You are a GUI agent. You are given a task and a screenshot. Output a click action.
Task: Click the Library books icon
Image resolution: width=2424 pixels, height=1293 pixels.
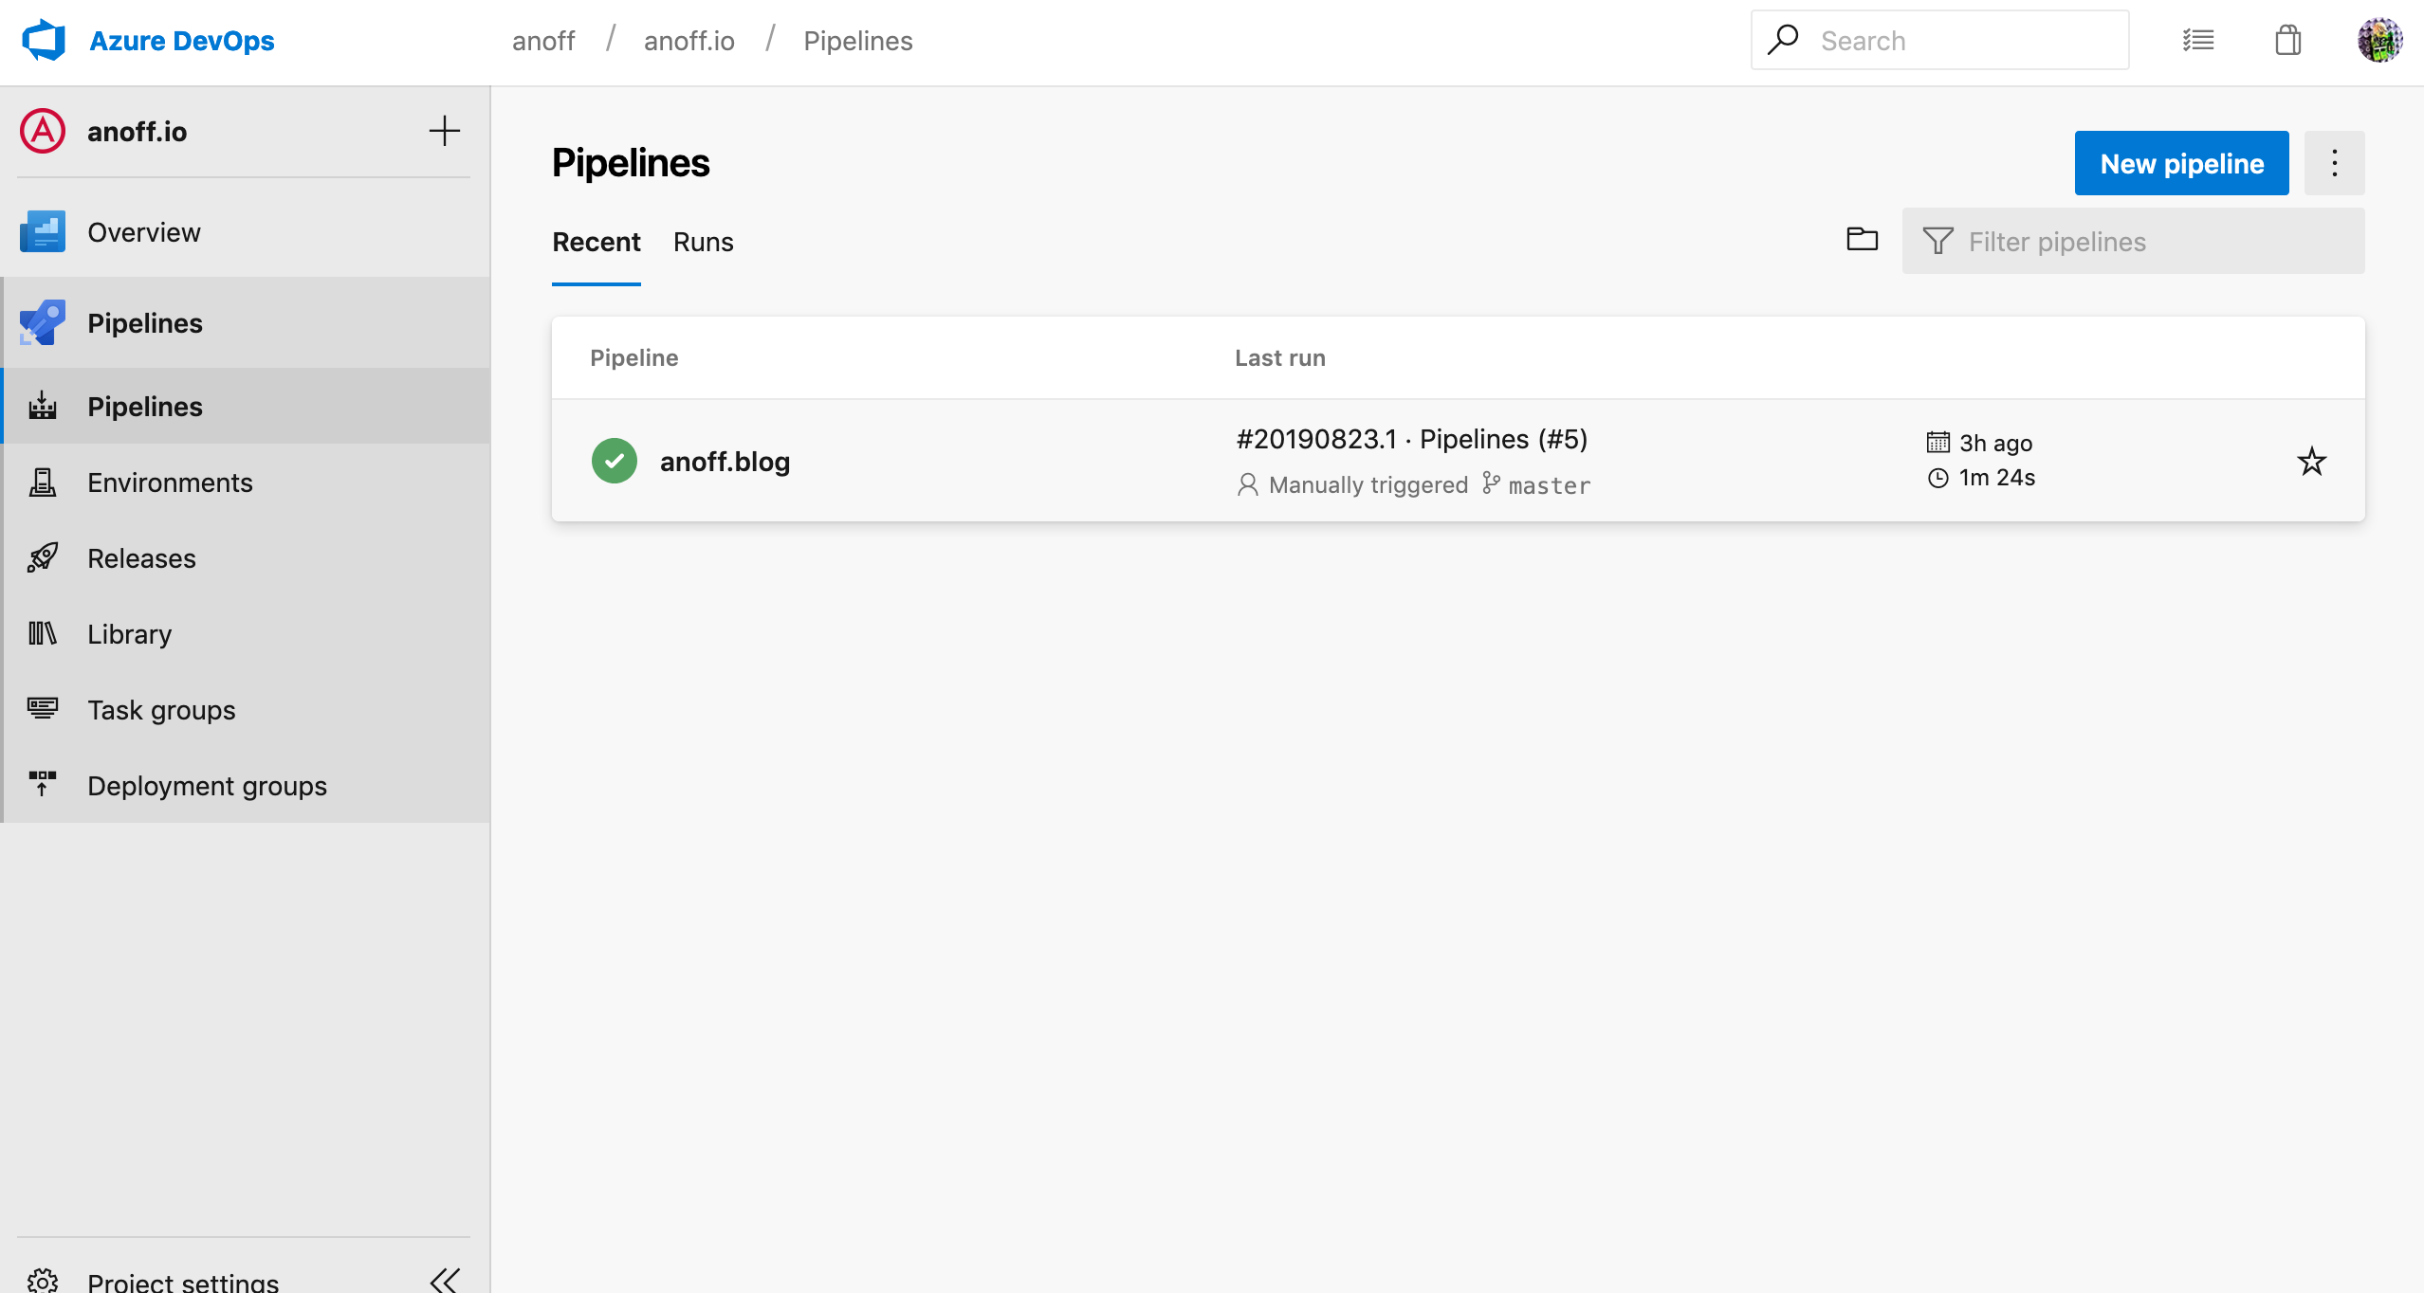click(43, 633)
